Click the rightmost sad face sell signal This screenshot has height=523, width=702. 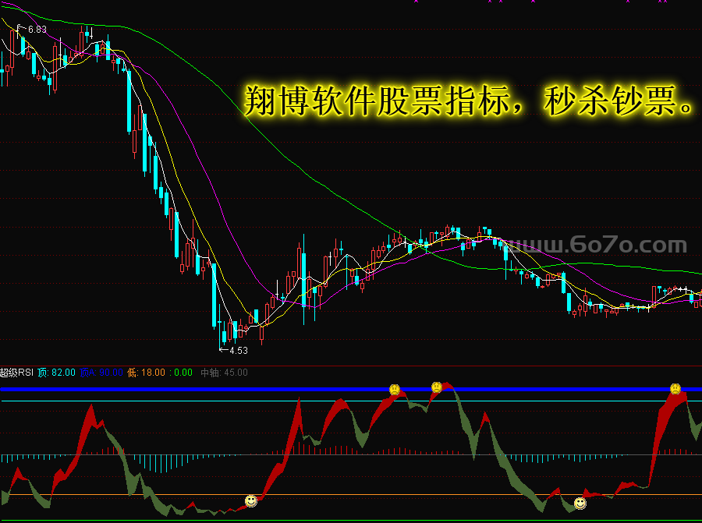(675, 388)
